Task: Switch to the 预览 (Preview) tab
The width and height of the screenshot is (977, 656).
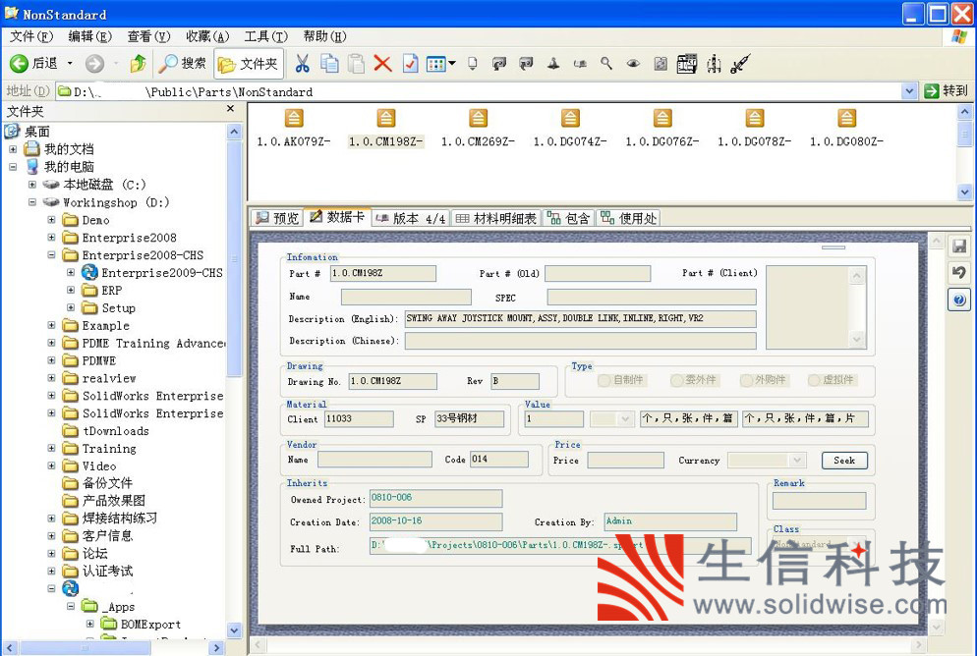Action: point(277,218)
